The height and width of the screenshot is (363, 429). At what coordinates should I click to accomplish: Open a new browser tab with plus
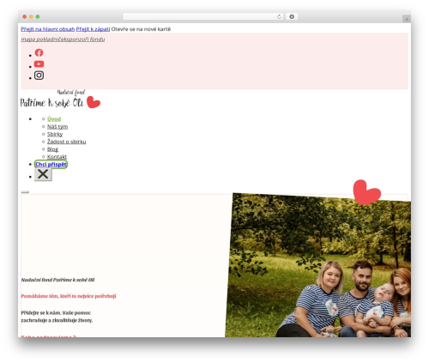click(x=407, y=19)
